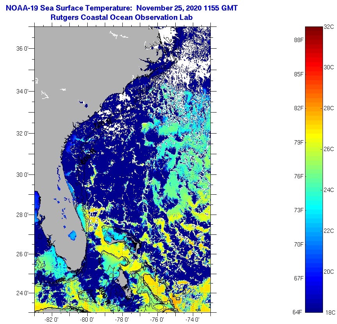Click the 67F colorbar label

[299, 278]
